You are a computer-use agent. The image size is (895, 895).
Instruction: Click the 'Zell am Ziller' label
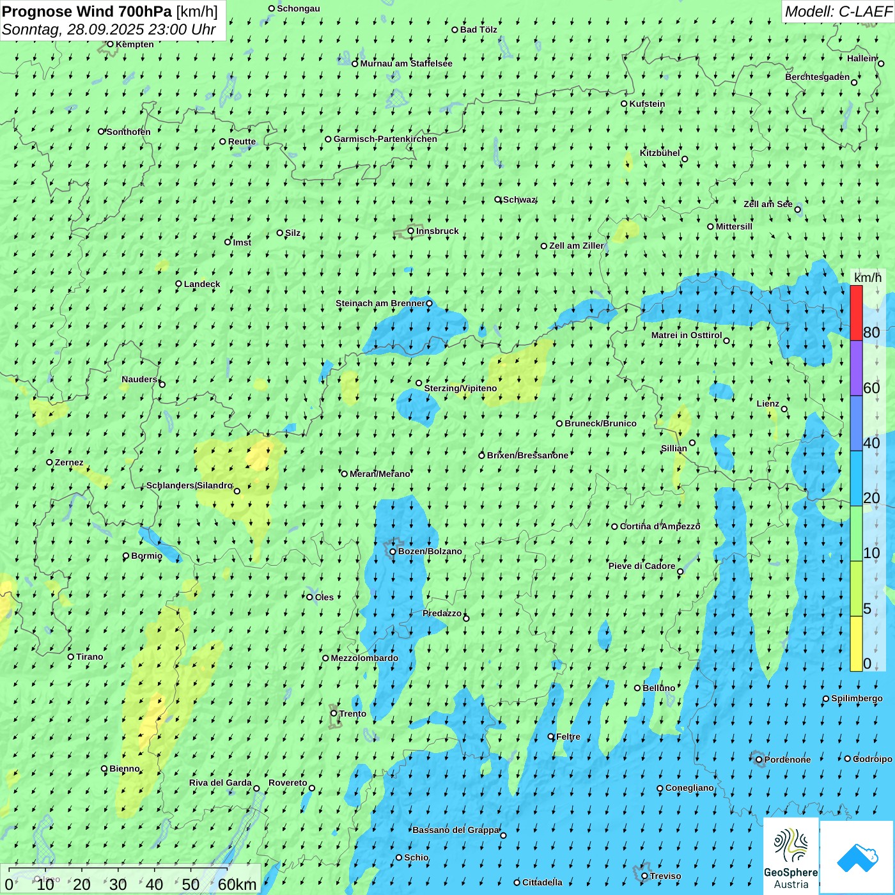point(576,245)
